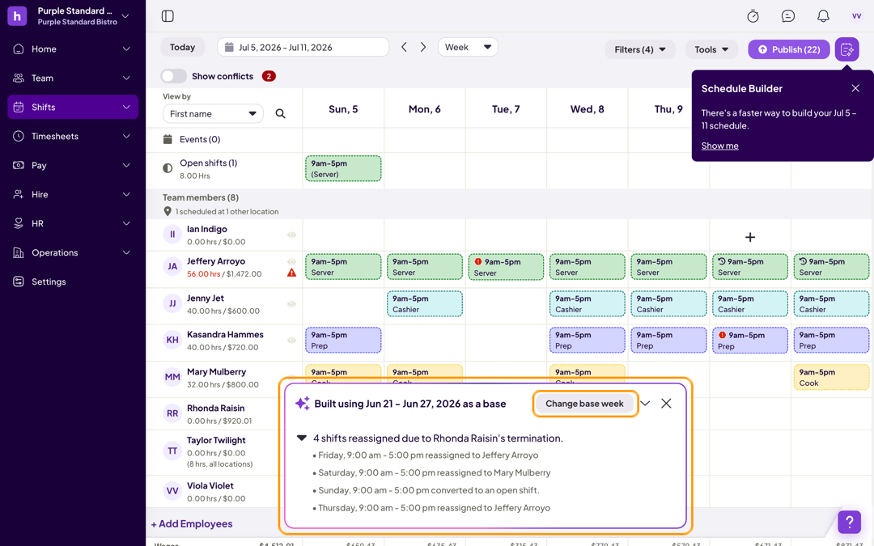This screenshot has height=546, width=874.
Task: Collapse summary panel with chevron
Action: [x=645, y=404]
